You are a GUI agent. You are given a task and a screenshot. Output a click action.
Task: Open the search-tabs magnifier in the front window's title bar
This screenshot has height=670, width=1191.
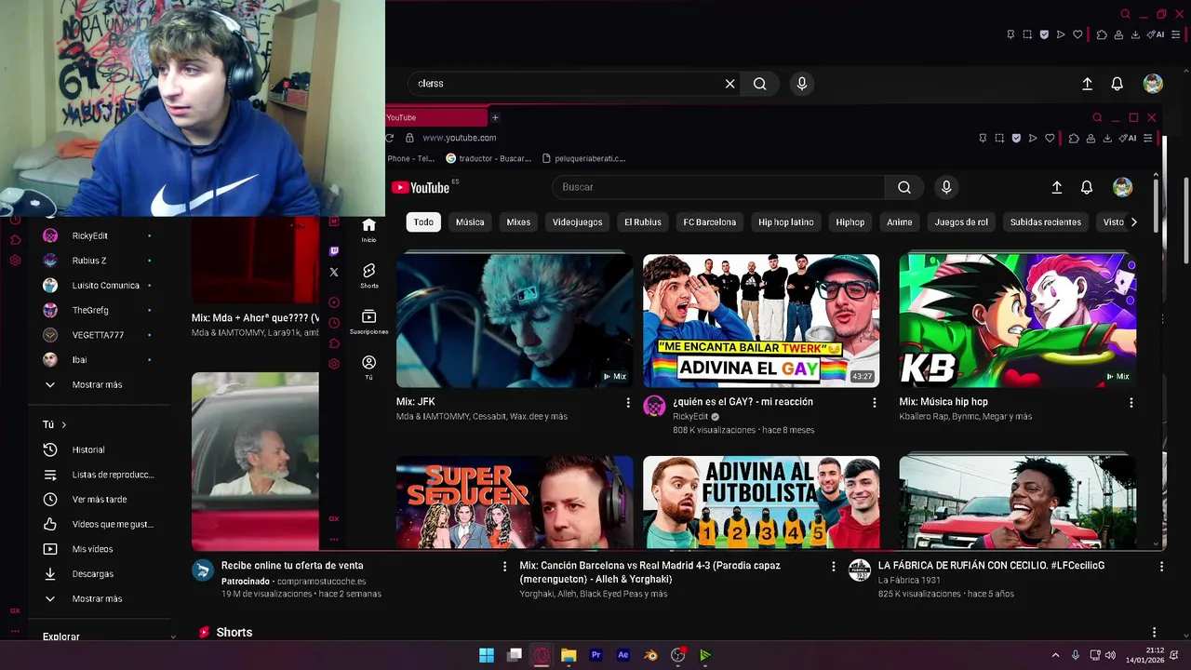pos(1097,118)
